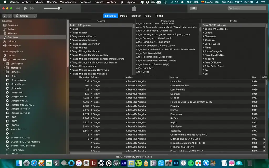269x168 pixels.
Task: Go back with the left arrow button
Action: pos(5,16)
